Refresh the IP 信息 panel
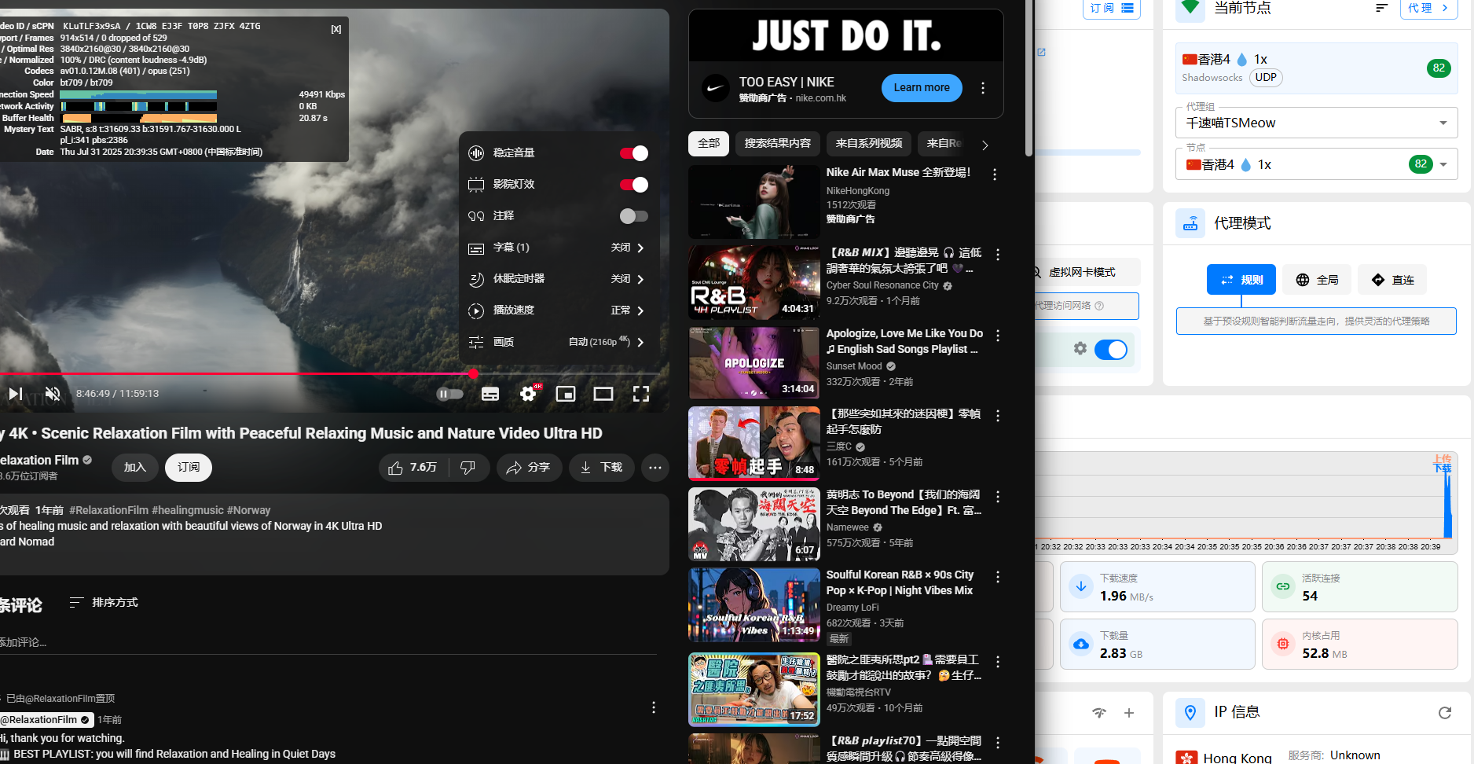This screenshot has width=1474, height=764. click(1444, 713)
